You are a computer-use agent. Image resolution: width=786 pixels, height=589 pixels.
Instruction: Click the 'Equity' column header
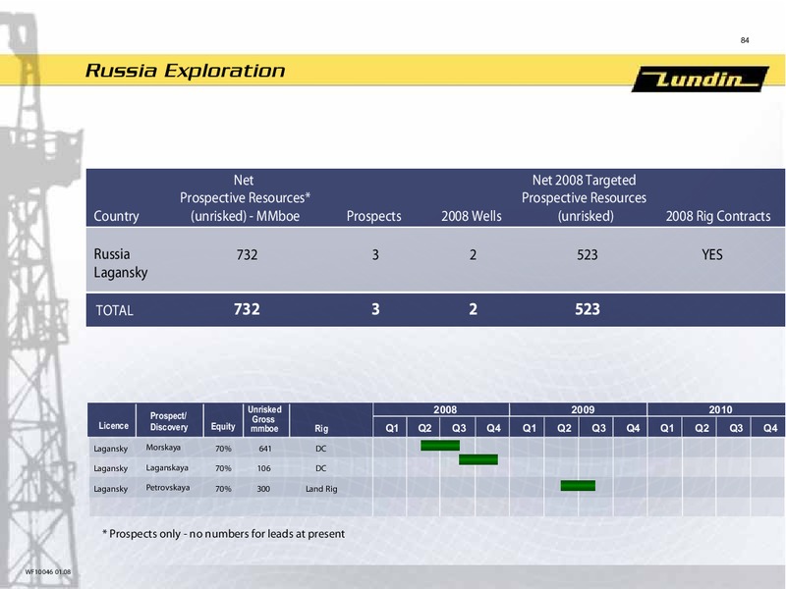pyautogui.click(x=223, y=426)
